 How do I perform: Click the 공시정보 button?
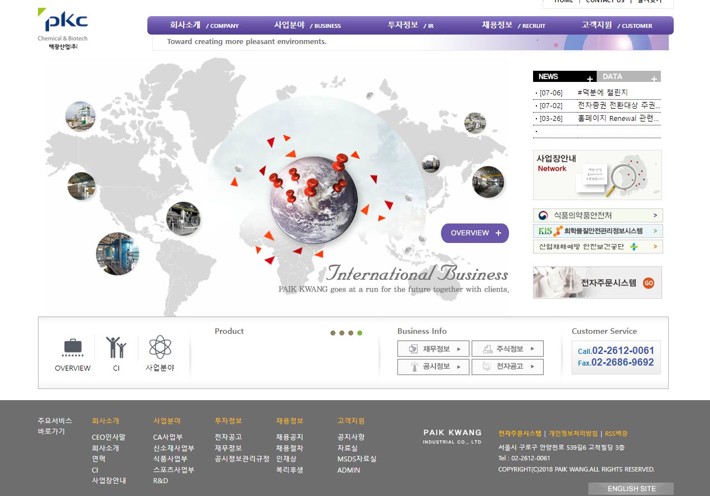(433, 367)
